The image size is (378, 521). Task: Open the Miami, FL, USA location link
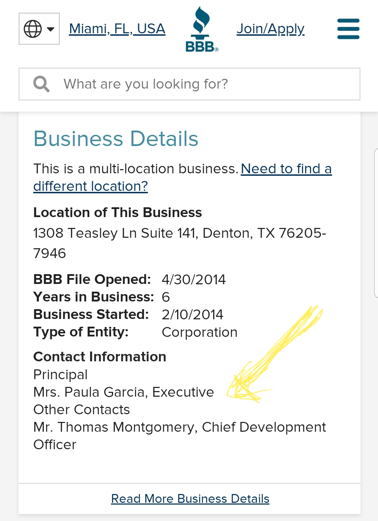click(117, 29)
